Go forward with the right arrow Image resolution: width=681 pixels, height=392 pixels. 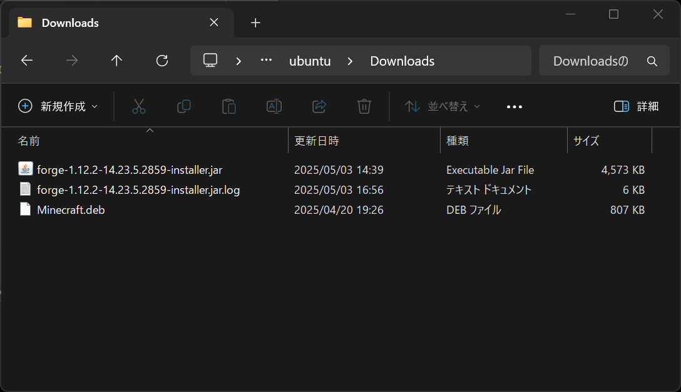point(71,61)
